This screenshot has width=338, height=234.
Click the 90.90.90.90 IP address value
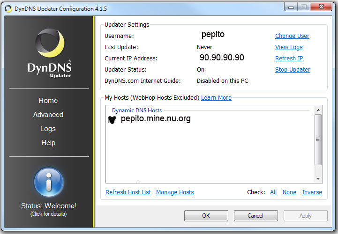pyautogui.click(x=222, y=58)
